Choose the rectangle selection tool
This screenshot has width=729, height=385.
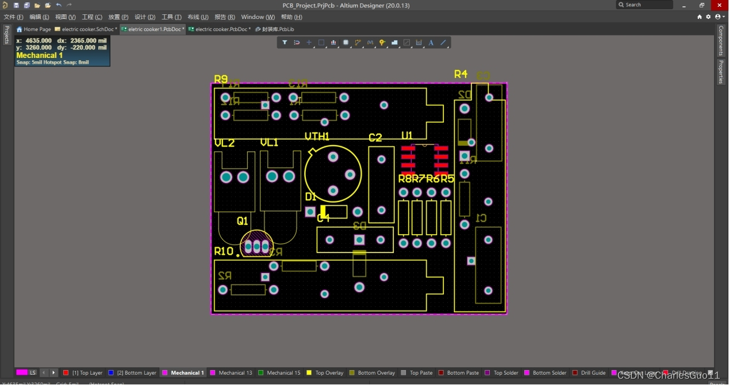point(321,42)
